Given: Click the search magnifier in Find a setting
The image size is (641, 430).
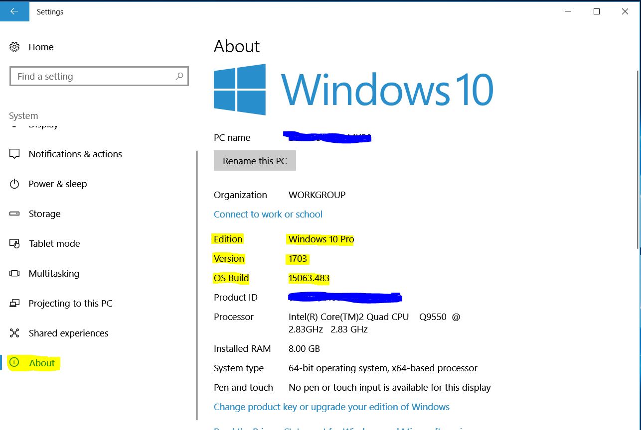Looking at the screenshot, I should [179, 76].
